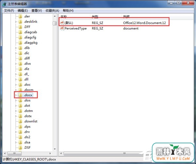Select the .DFF folder icon
Screen dimensions: 196x164
click(20, 27)
